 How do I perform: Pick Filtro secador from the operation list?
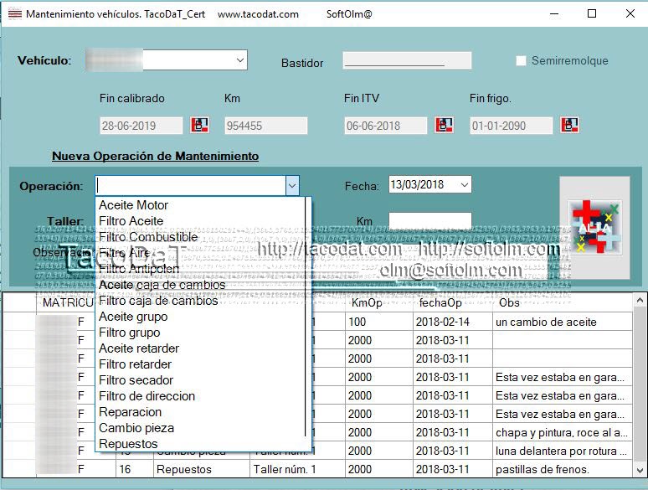pyautogui.click(x=136, y=380)
